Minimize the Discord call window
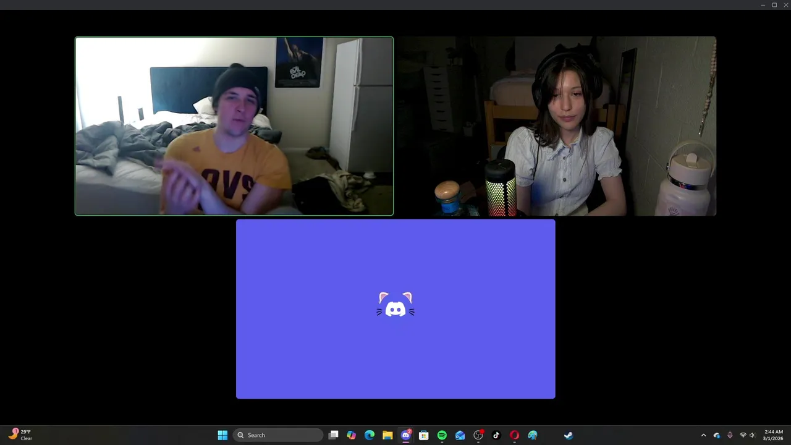The width and height of the screenshot is (791, 445). [x=763, y=5]
